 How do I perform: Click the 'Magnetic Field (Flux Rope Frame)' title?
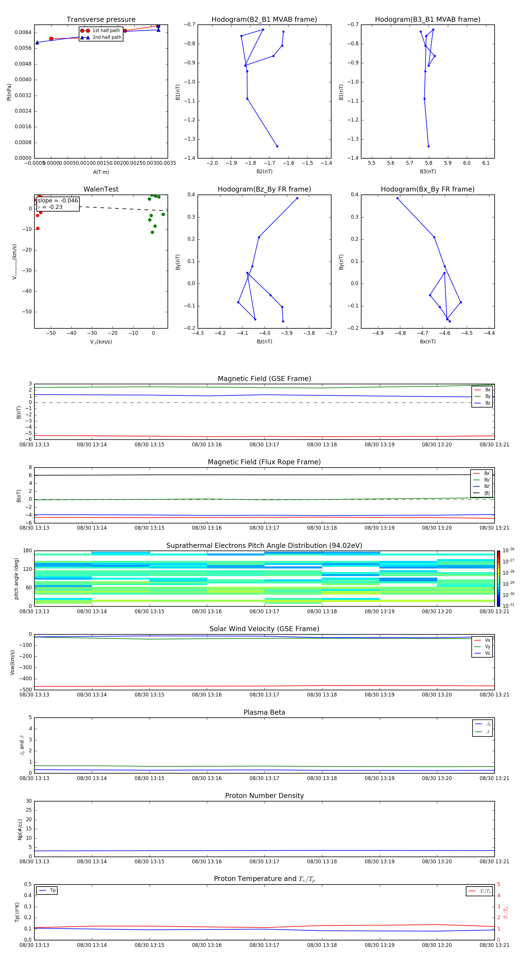coord(264,462)
